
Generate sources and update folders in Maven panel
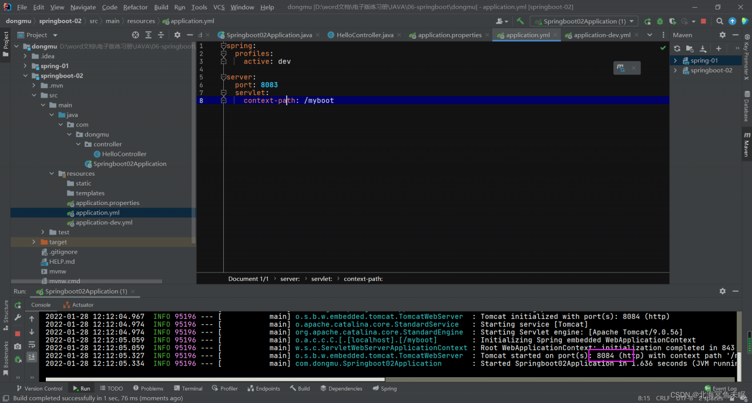tap(690, 49)
